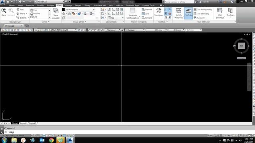Click Sign In at top right
Viewport: 255px width, 143px height.
tap(206, 2)
